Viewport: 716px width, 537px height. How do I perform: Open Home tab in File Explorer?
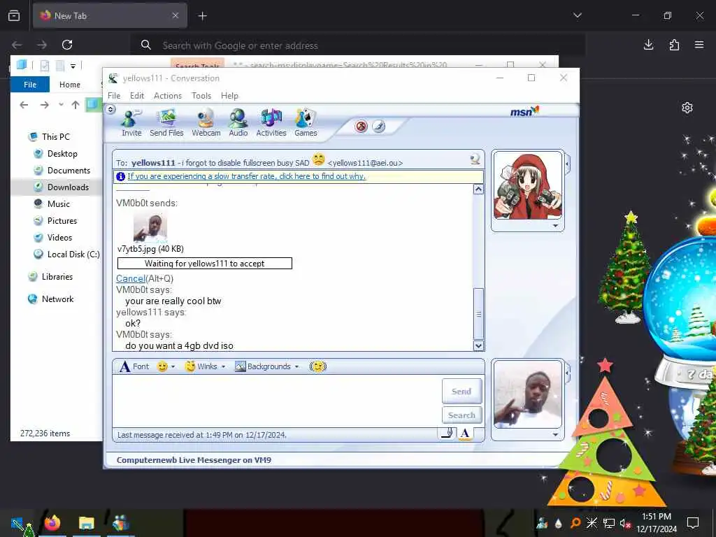coord(70,85)
